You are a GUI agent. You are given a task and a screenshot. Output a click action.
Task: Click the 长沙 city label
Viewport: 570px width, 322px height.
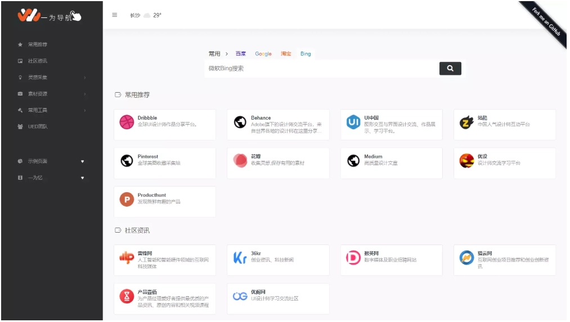click(135, 15)
